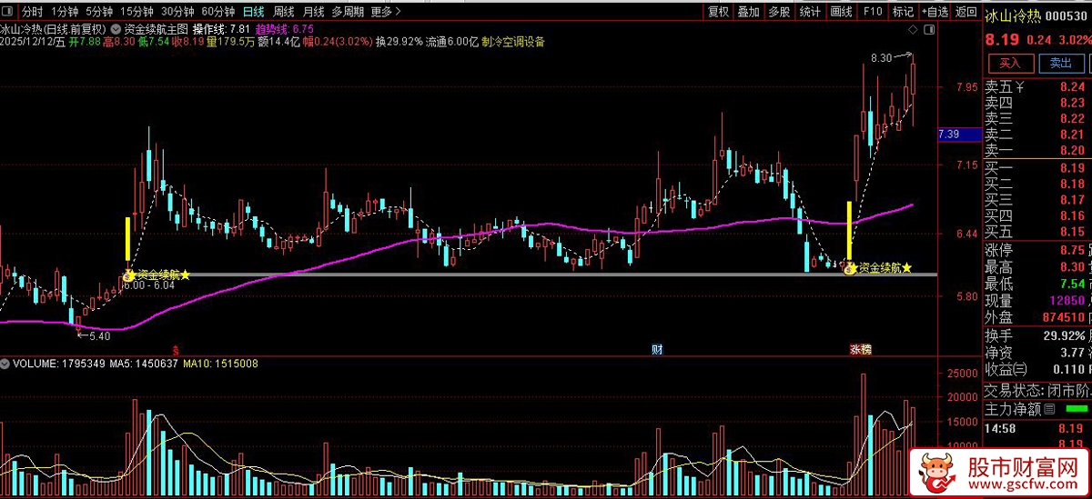Click the 买五 price 8.15
This screenshot has width=1092, height=499.
(1072, 232)
